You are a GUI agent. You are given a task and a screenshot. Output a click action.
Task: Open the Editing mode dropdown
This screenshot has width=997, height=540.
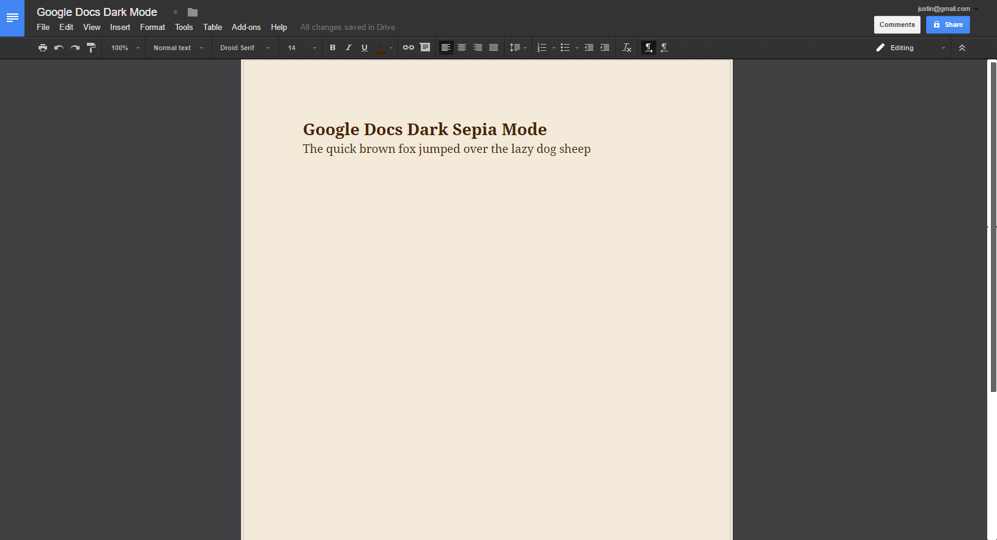(x=911, y=48)
